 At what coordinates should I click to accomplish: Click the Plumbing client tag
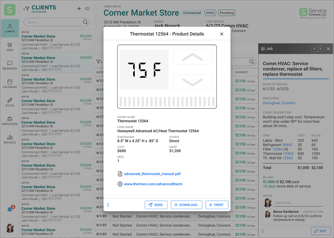227,13
